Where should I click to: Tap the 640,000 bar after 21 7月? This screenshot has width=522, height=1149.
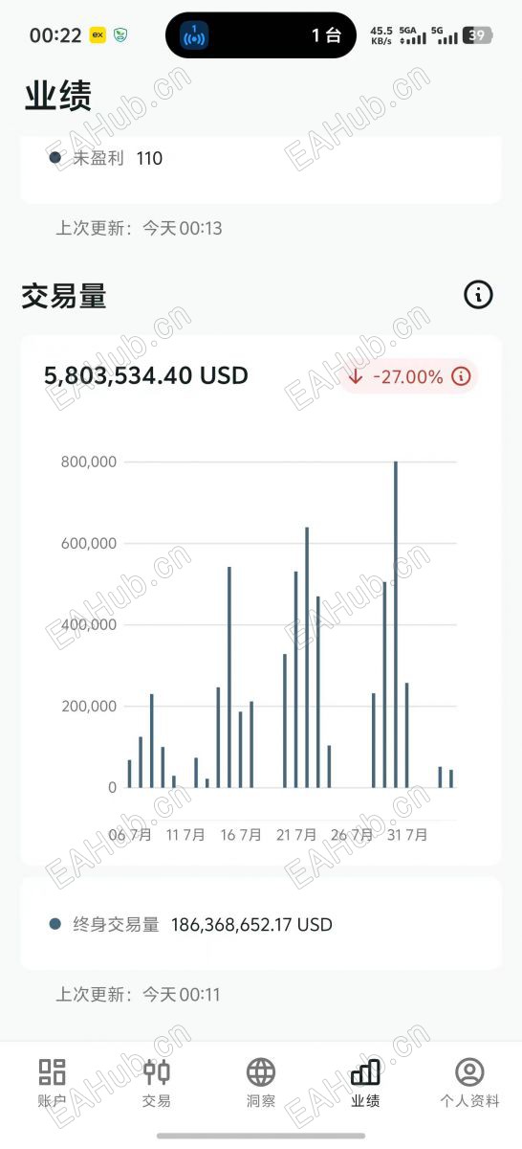(307, 657)
